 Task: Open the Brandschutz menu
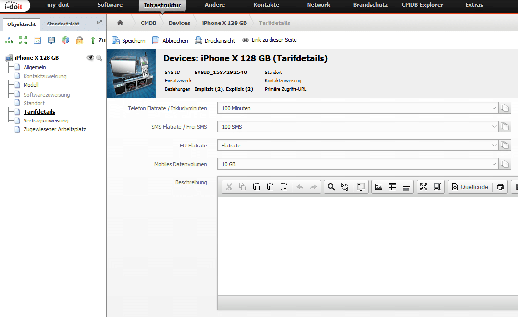point(370,5)
